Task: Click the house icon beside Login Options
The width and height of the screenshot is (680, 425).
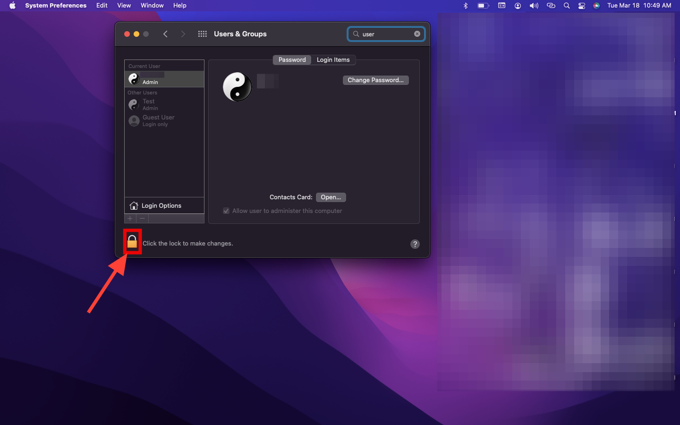Action: click(134, 205)
